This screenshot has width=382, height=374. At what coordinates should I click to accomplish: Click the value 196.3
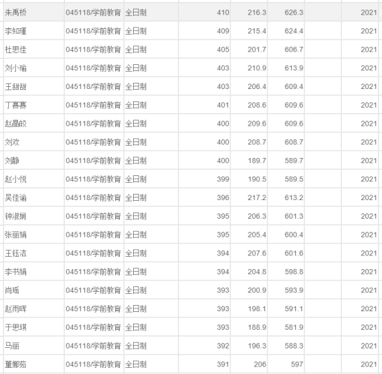pos(257,346)
